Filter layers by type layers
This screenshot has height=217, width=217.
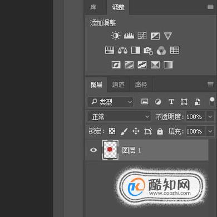[171, 102]
